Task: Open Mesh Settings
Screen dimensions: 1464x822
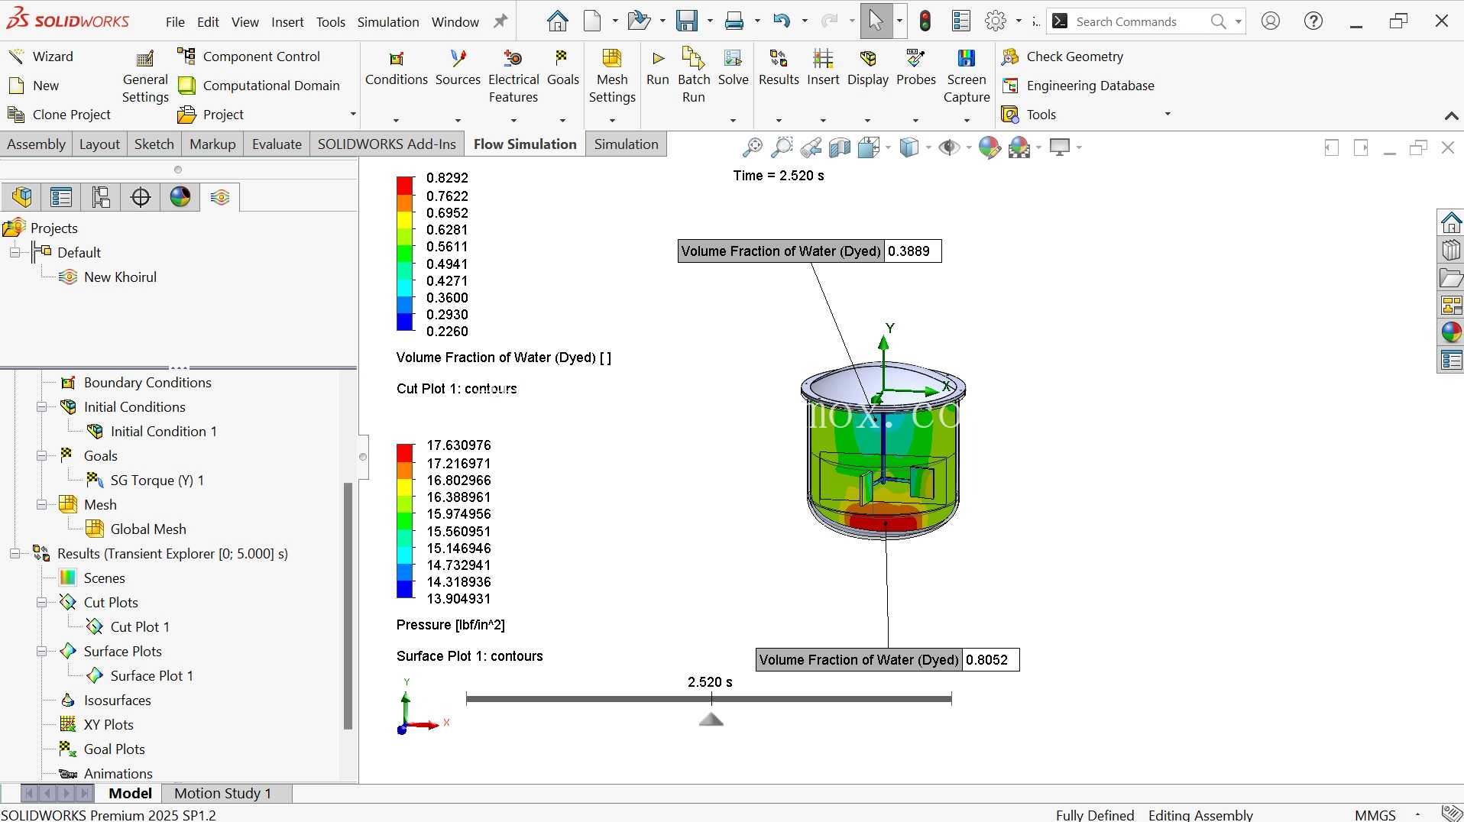Action: [612, 78]
